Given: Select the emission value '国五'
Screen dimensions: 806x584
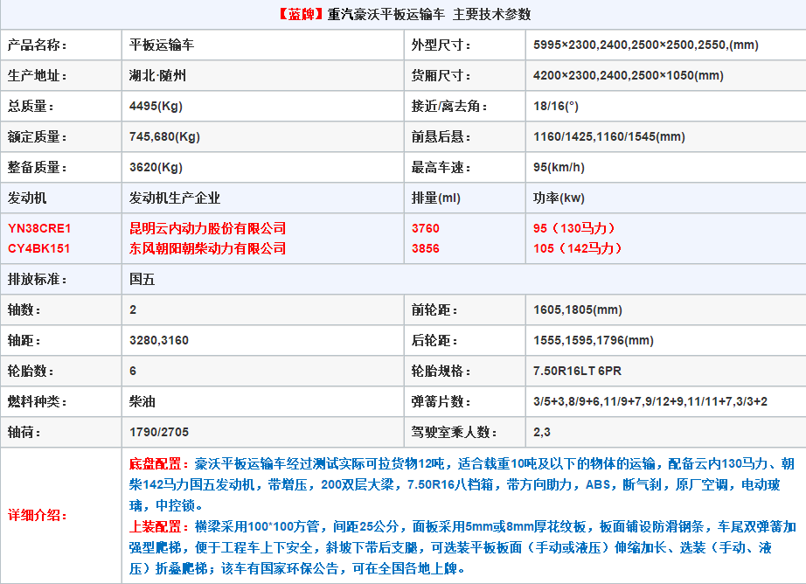Looking at the screenshot, I should [142, 279].
